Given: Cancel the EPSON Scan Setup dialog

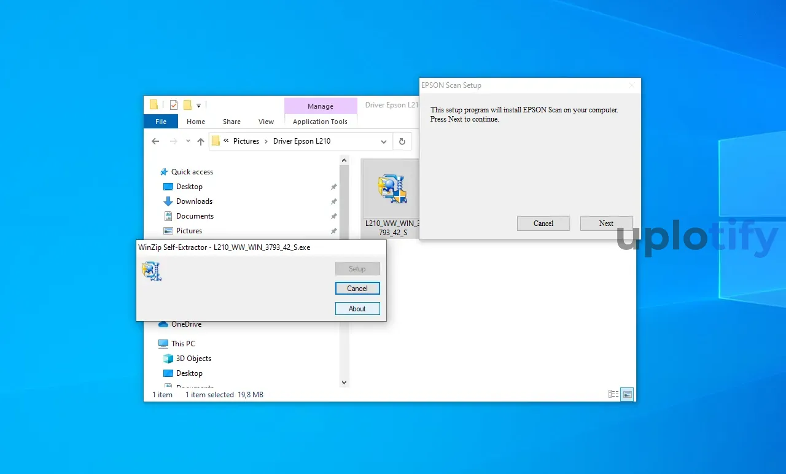Looking at the screenshot, I should [x=543, y=223].
